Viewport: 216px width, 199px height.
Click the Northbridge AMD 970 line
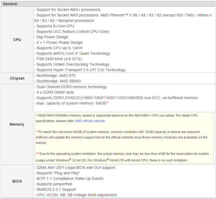55,76
